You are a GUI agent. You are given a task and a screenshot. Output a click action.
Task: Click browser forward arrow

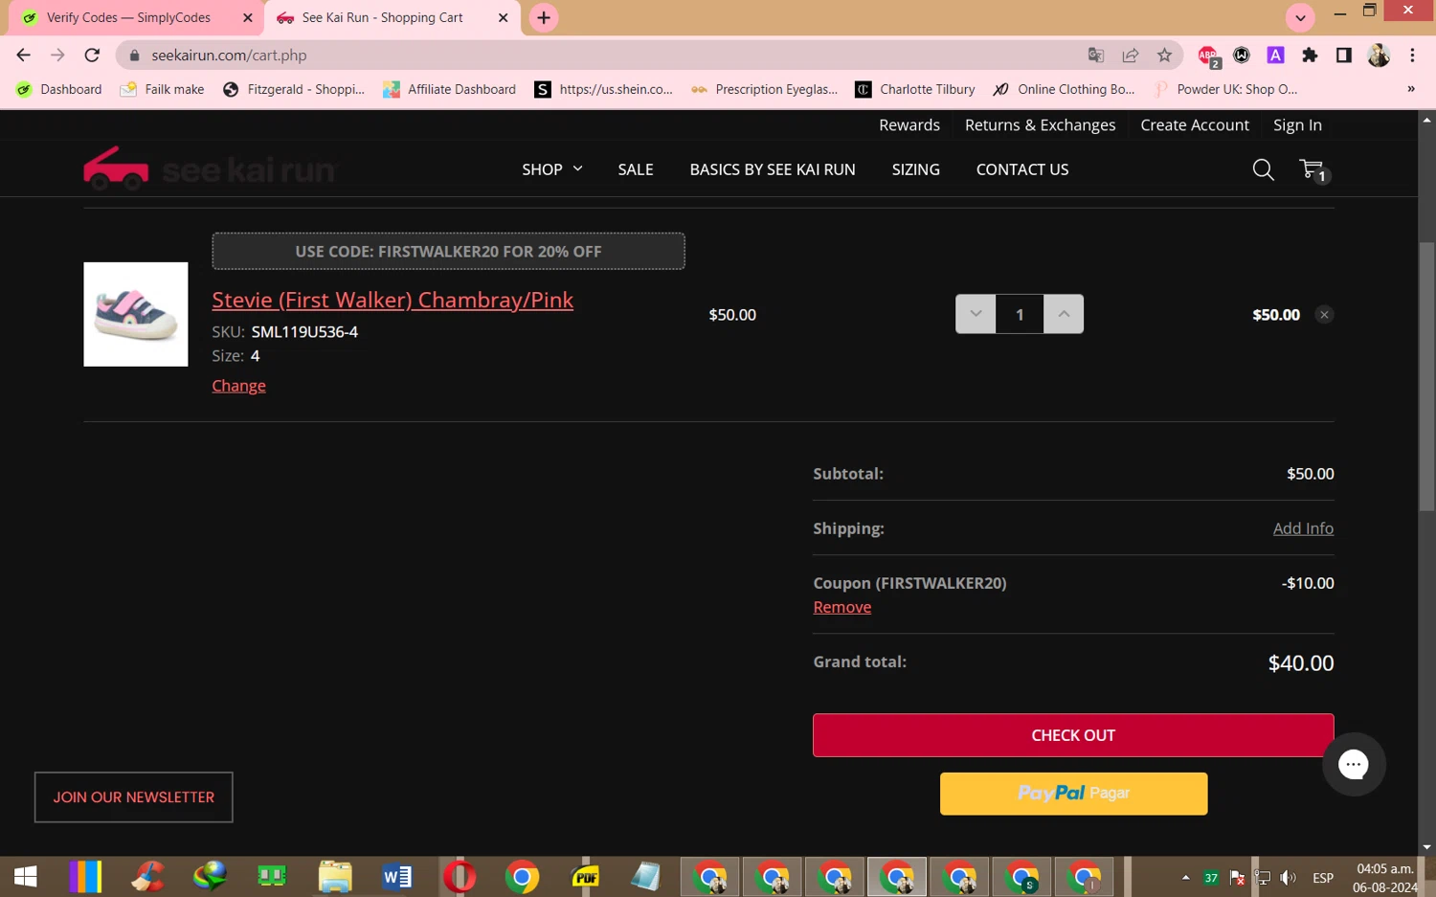pos(58,56)
